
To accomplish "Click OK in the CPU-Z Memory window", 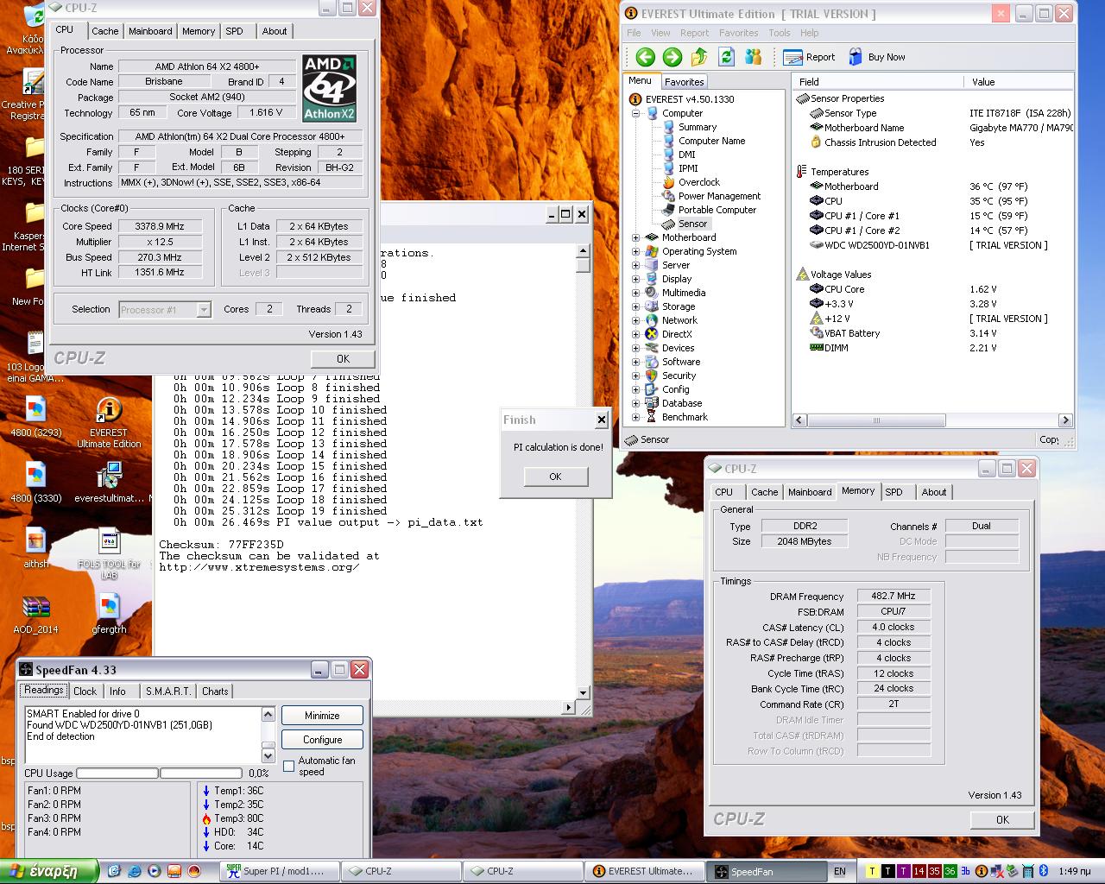I will (x=1002, y=820).
